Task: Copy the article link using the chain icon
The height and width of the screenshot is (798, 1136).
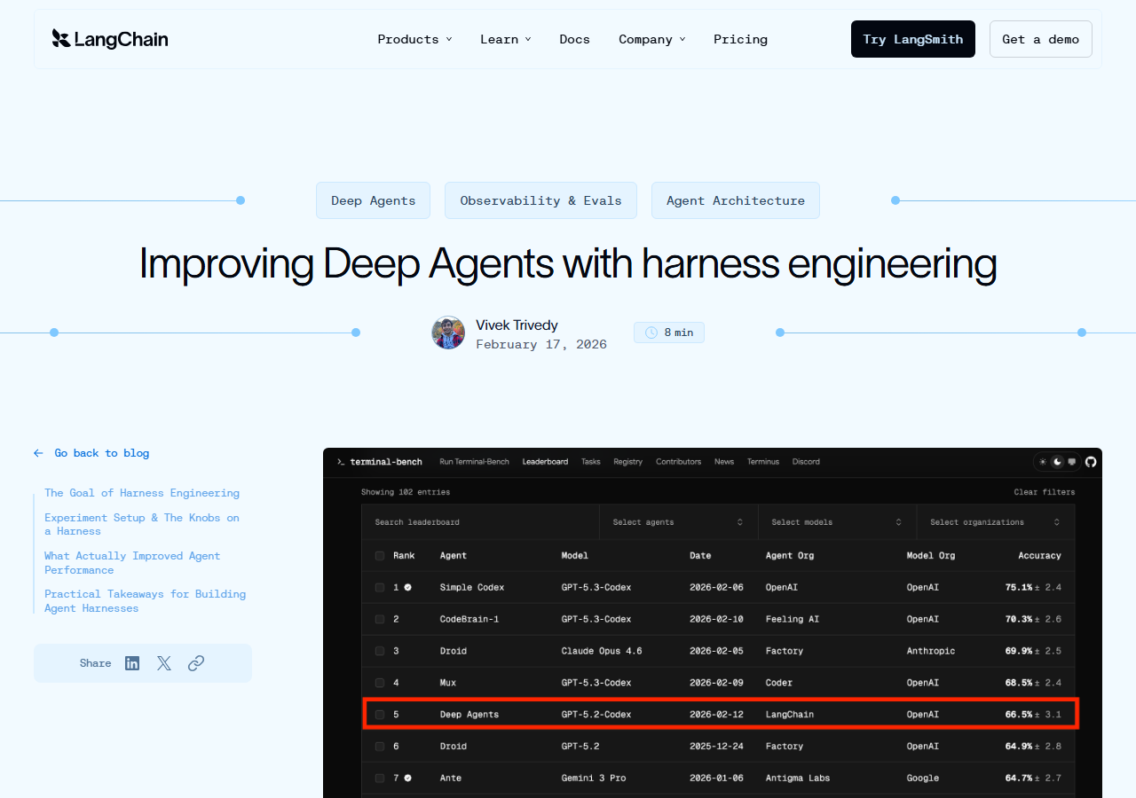Action: pyautogui.click(x=196, y=663)
